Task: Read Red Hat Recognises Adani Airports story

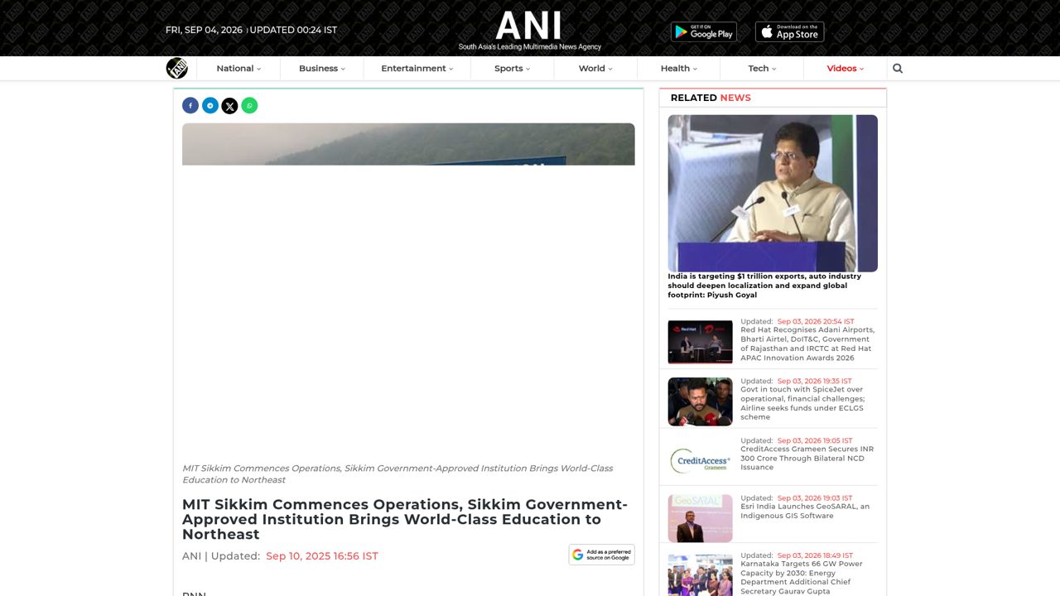Action: click(807, 344)
